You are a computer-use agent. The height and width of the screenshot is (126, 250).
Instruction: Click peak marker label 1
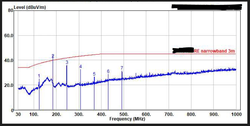[x=39, y=76]
